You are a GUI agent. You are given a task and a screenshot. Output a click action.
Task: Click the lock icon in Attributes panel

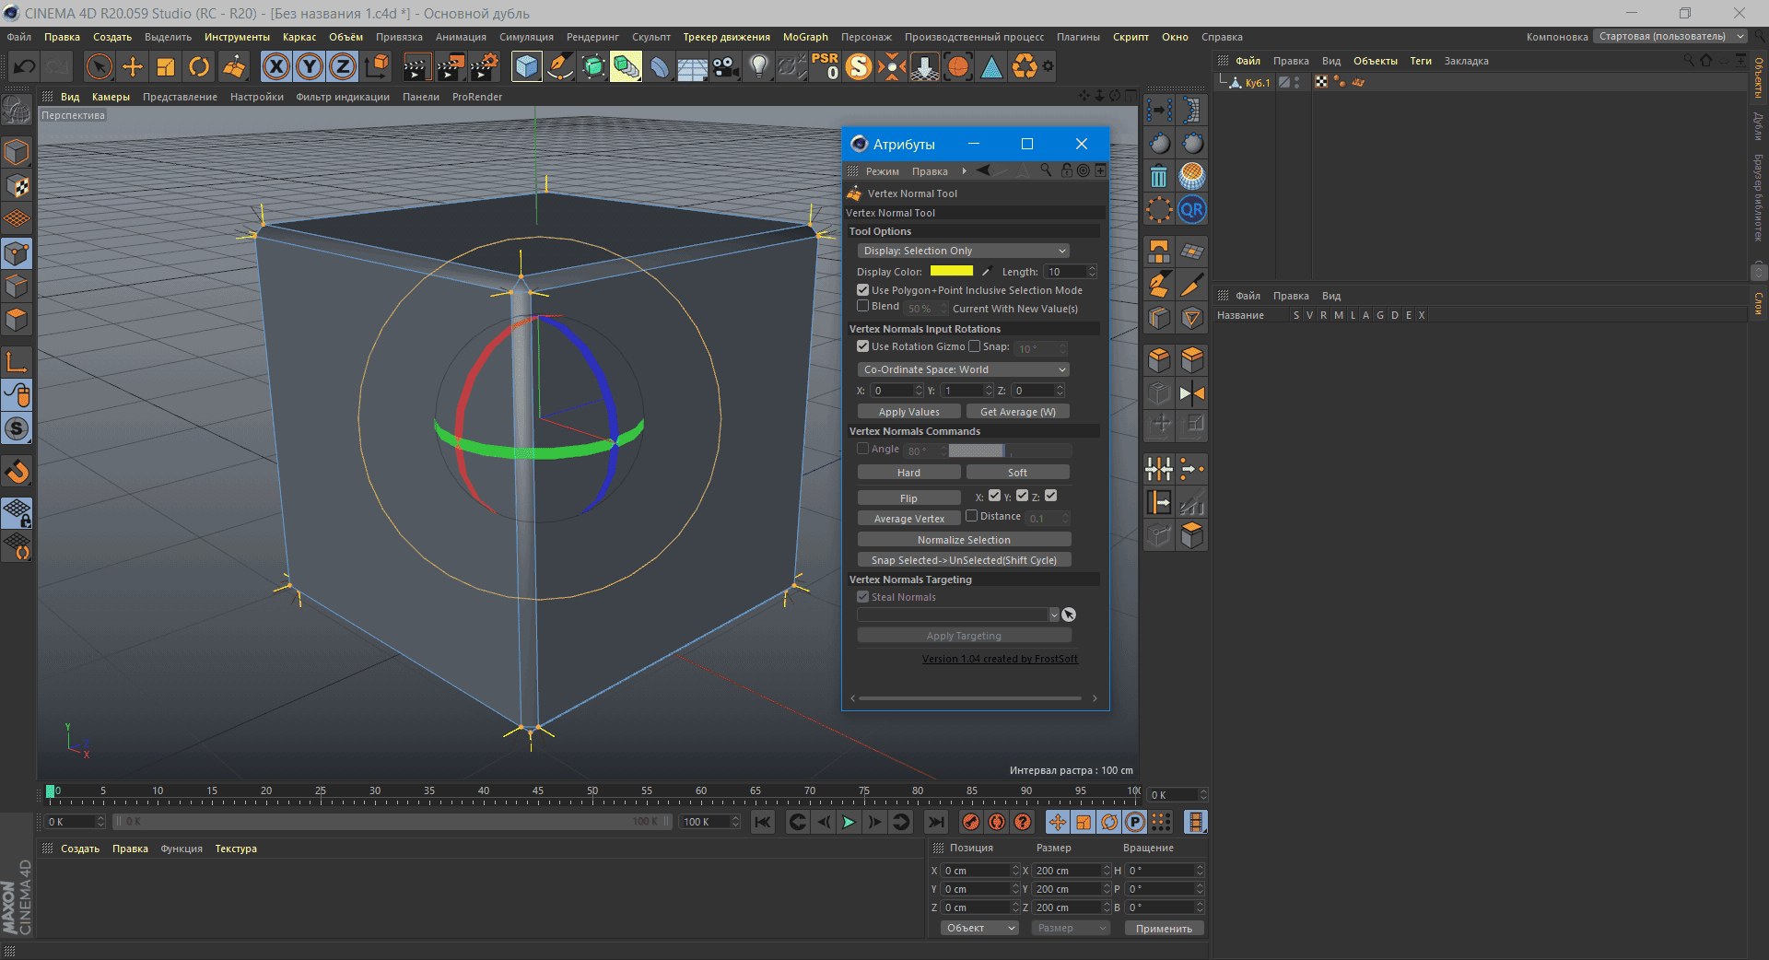[1066, 170]
